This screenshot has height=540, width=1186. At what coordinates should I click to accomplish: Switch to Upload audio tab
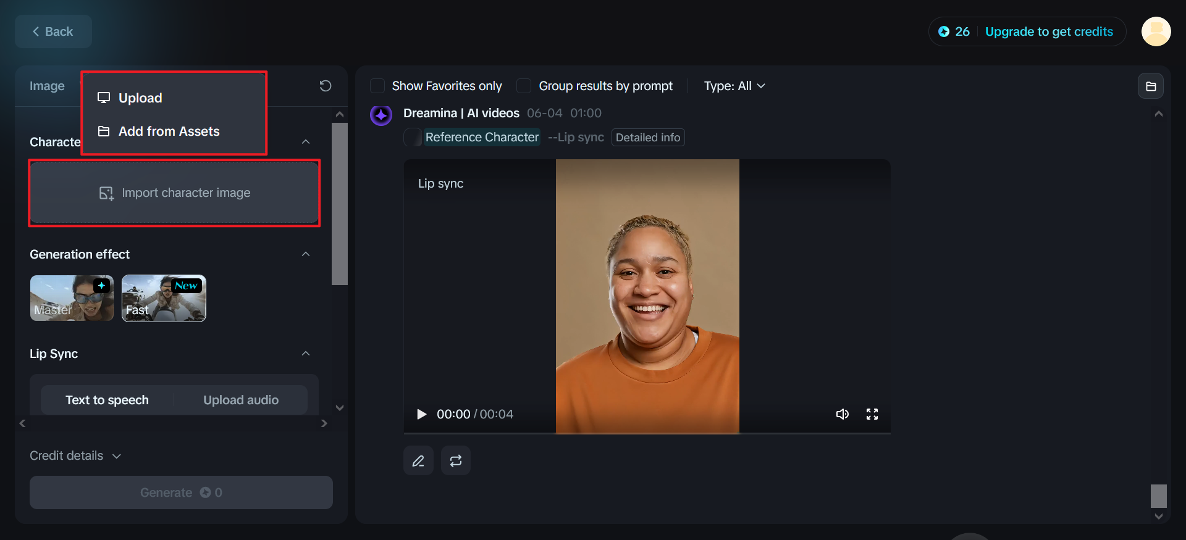[x=241, y=400]
